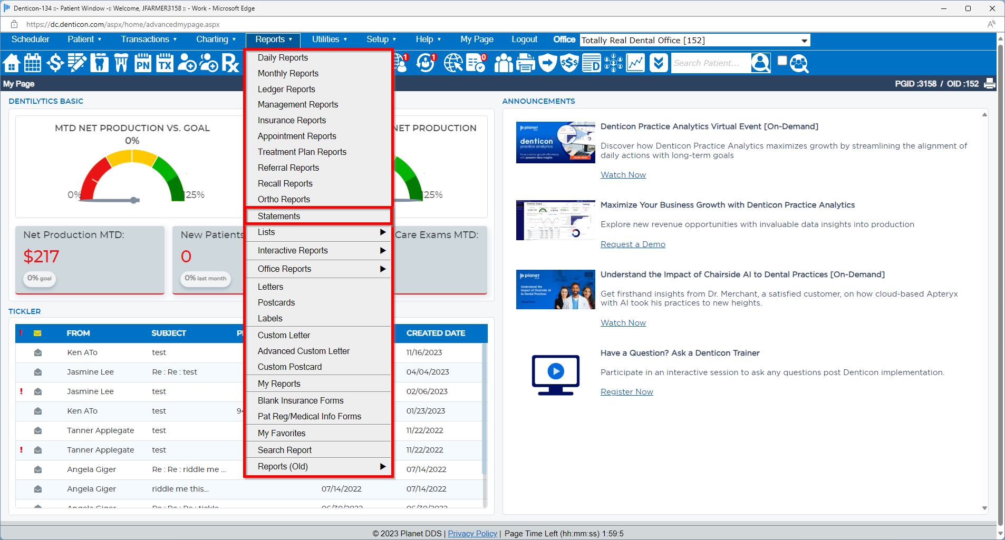The width and height of the screenshot is (1005, 540).
Task: Open the Scheduler calendar icon
Action: (32, 63)
